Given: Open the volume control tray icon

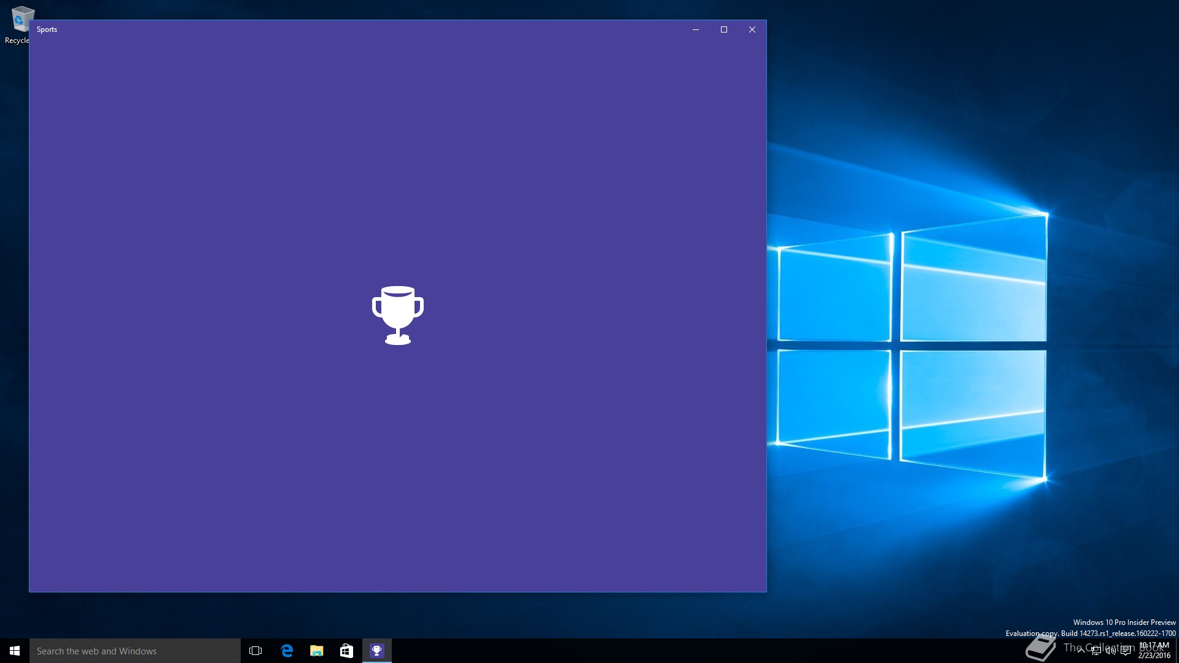Looking at the screenshot, I should tap(1111, 651).
